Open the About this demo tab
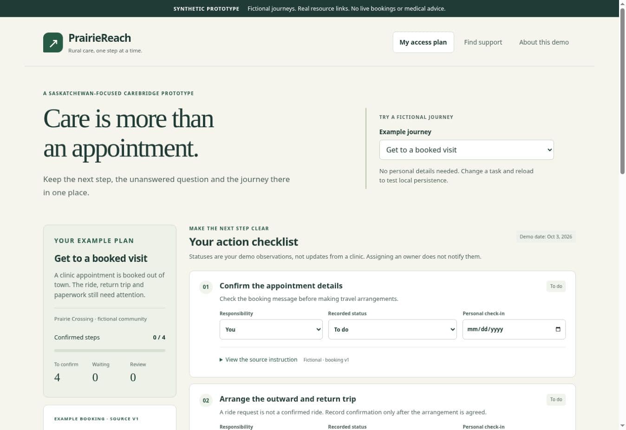626x430 pixels. point(544,42)
